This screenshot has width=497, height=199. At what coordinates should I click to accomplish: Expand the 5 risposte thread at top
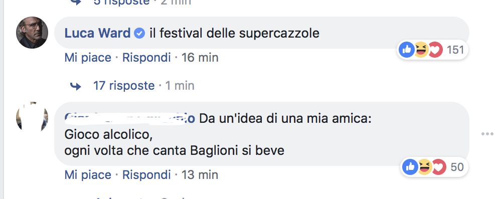(121, 2)
